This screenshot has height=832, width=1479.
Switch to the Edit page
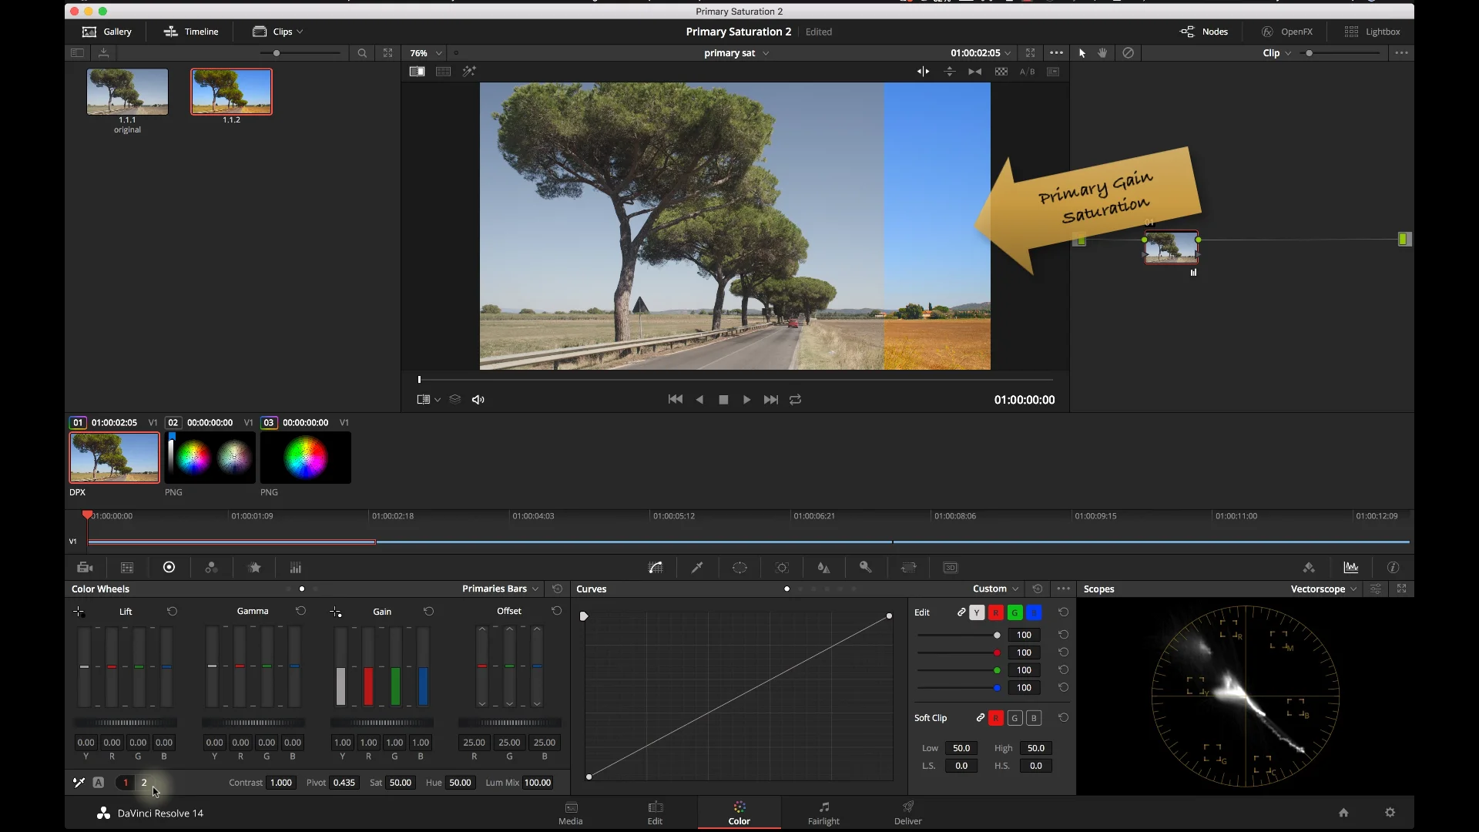tap(655, 813)
